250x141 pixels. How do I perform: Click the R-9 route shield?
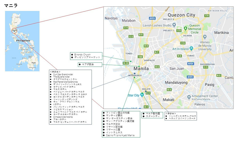[x=141, y=35]
